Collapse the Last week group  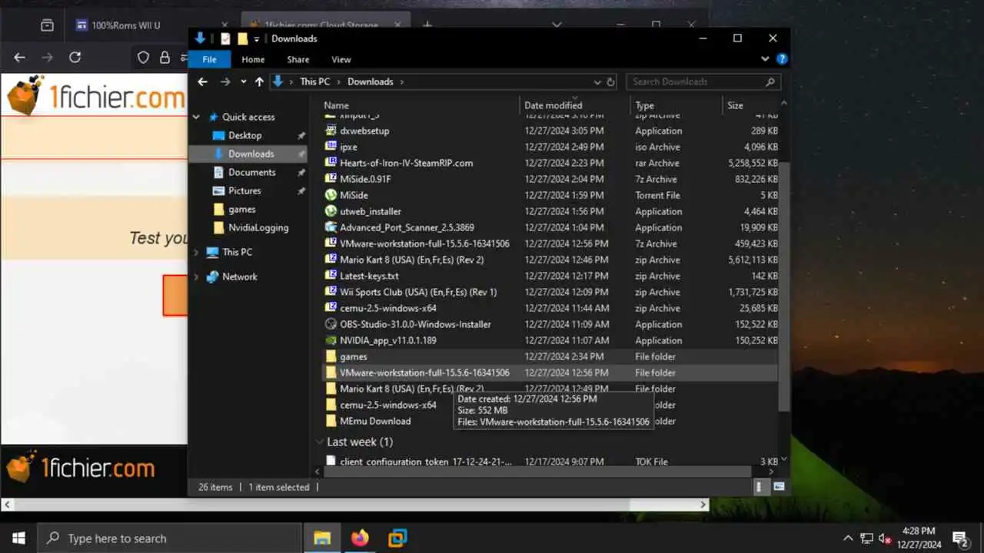coord(319,442)
